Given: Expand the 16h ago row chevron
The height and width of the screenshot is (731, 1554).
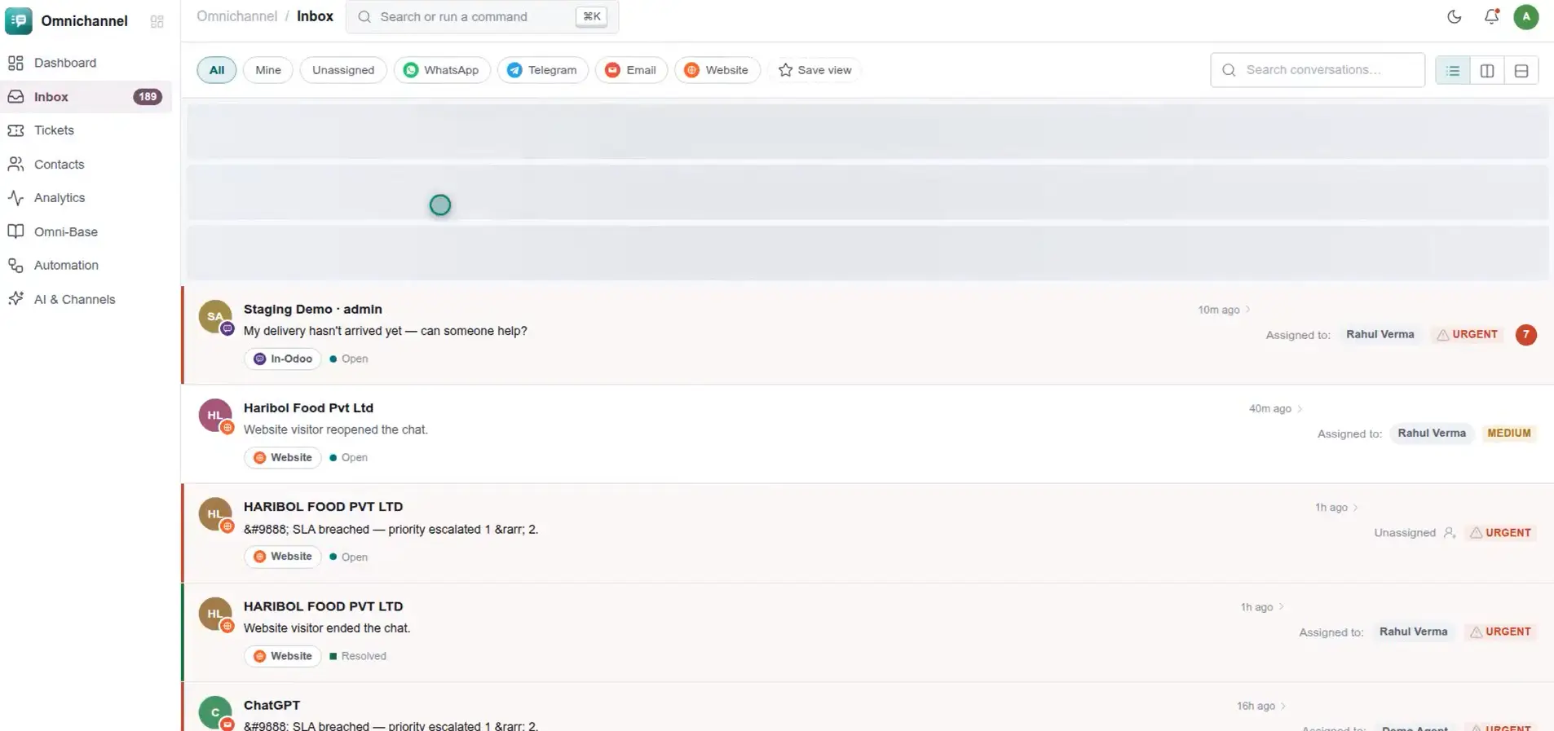Looking at the screenshot, I should pyautogui.click(x=1283, y=707).
